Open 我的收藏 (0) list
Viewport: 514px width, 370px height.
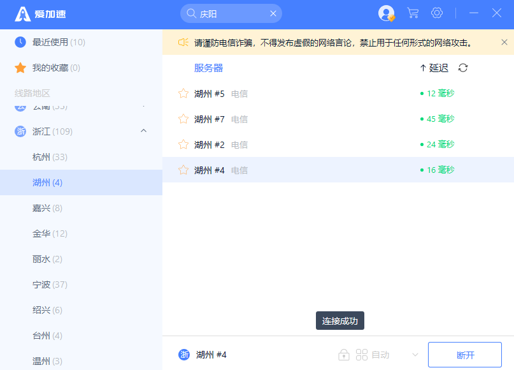pyautogui.click(x=81, y=68)
